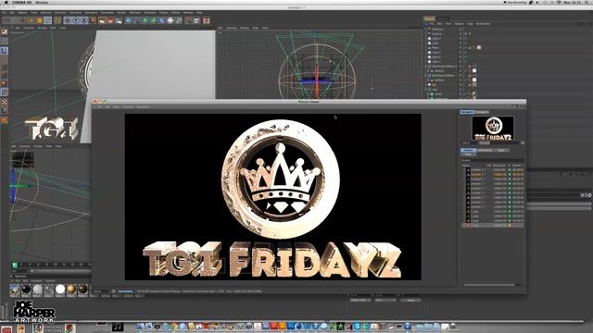The image size is (593, 333).
Task: Toggle the Y axis lock
Action: (x=76, y=20)
